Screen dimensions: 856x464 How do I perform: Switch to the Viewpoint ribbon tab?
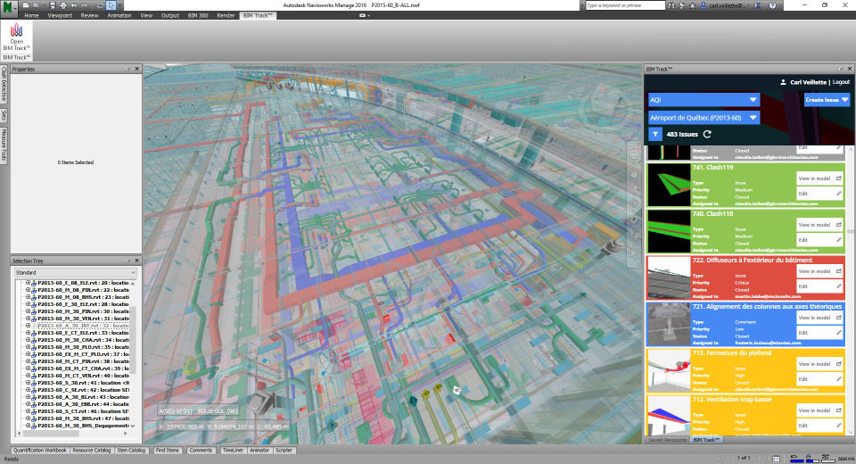[x=60, y=16]
